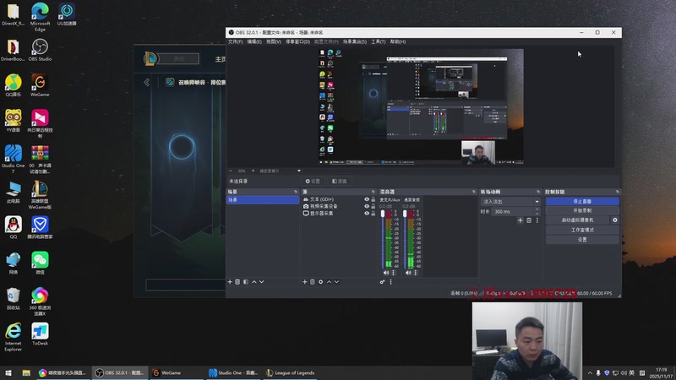This screenshot has width=676, height=380.
Task: Click 停止直播 stop streaming button
Action: pos(582,201)
